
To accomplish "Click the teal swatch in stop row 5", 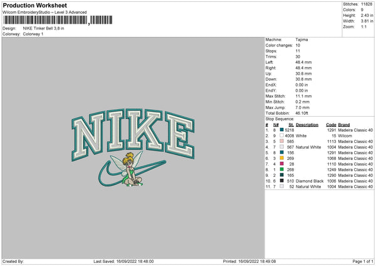I will coord(282,152).
